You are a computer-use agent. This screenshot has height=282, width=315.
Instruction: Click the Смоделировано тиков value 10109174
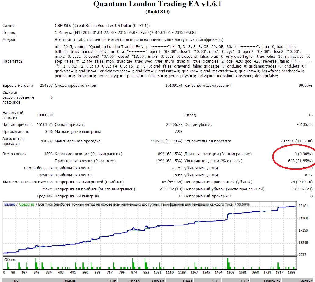click(174, 86)
